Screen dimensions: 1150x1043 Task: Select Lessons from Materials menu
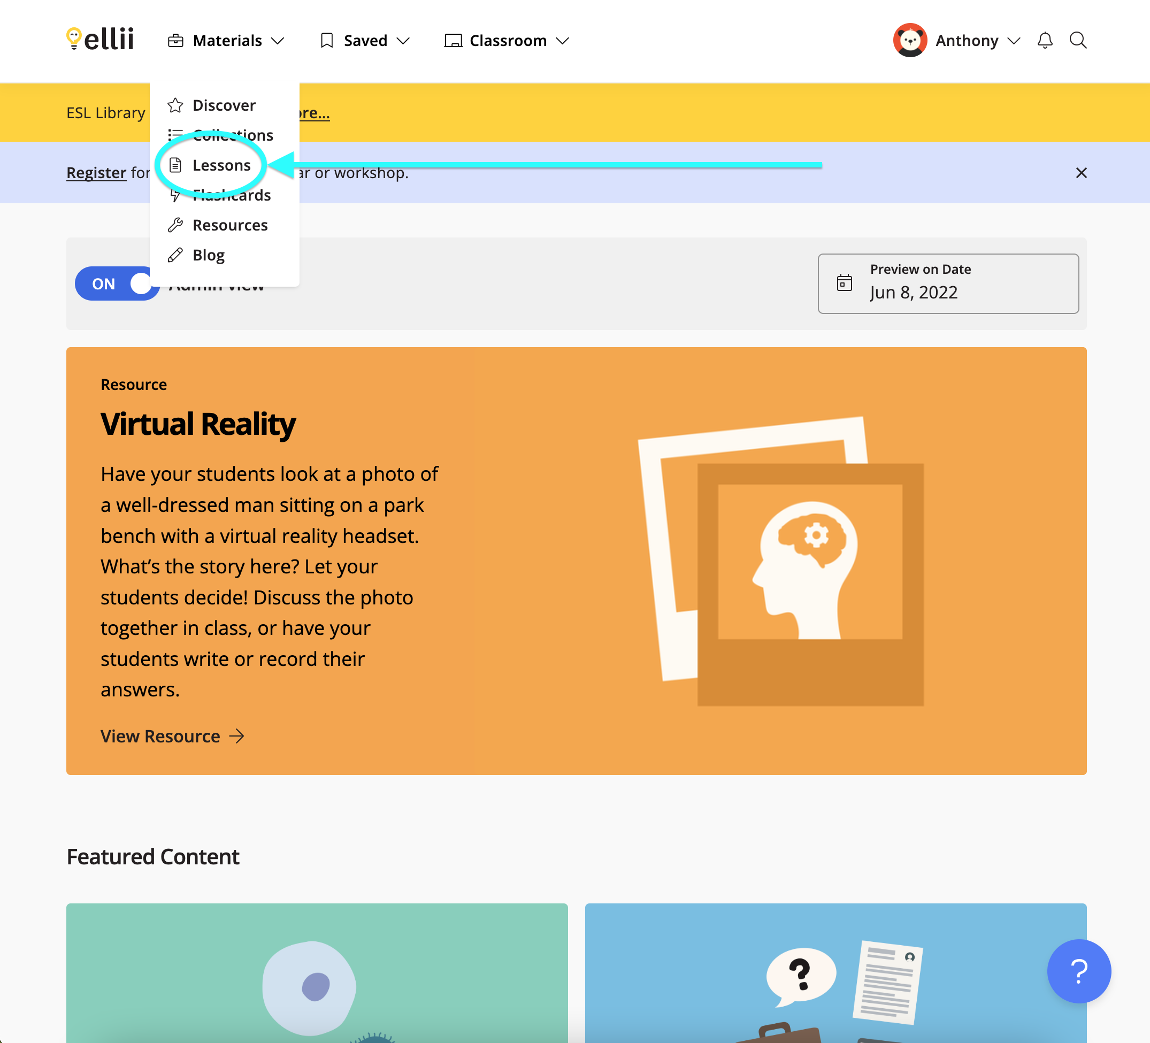click(x=221, y=165)
